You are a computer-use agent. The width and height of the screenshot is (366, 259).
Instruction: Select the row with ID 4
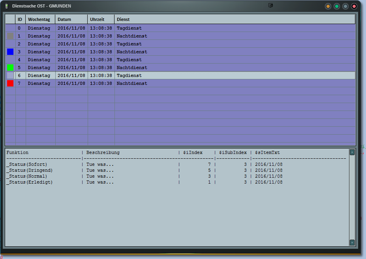point(19,60)
